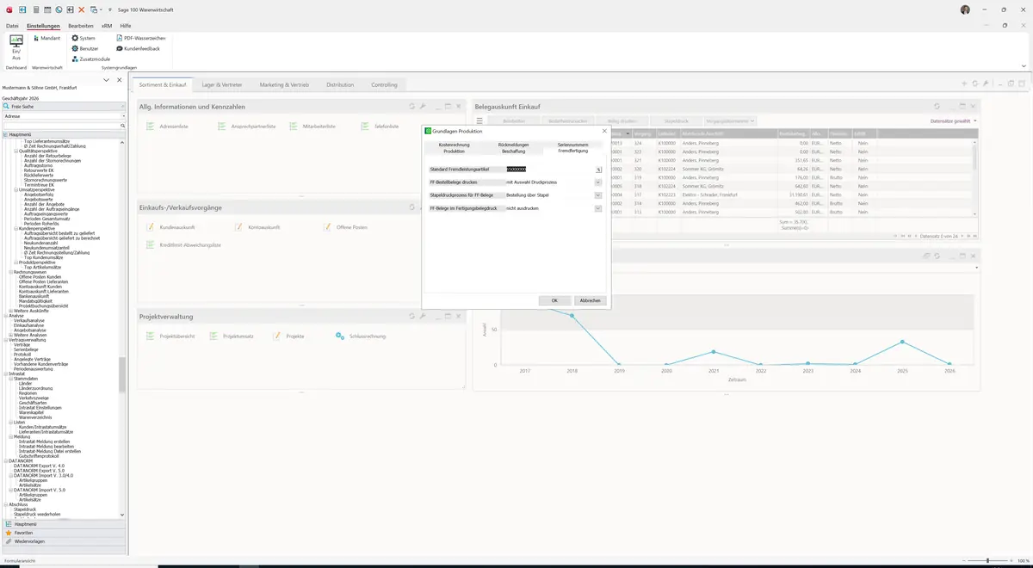Collapse the Umsatzperspektive tree node

[16, 189]
